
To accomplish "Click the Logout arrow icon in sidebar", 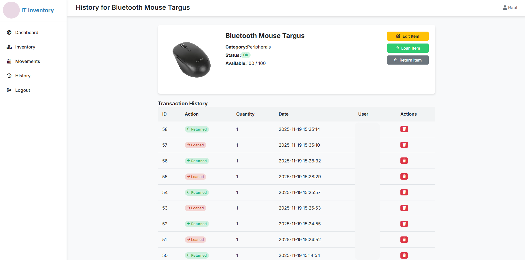I will (x=9, y=90).
